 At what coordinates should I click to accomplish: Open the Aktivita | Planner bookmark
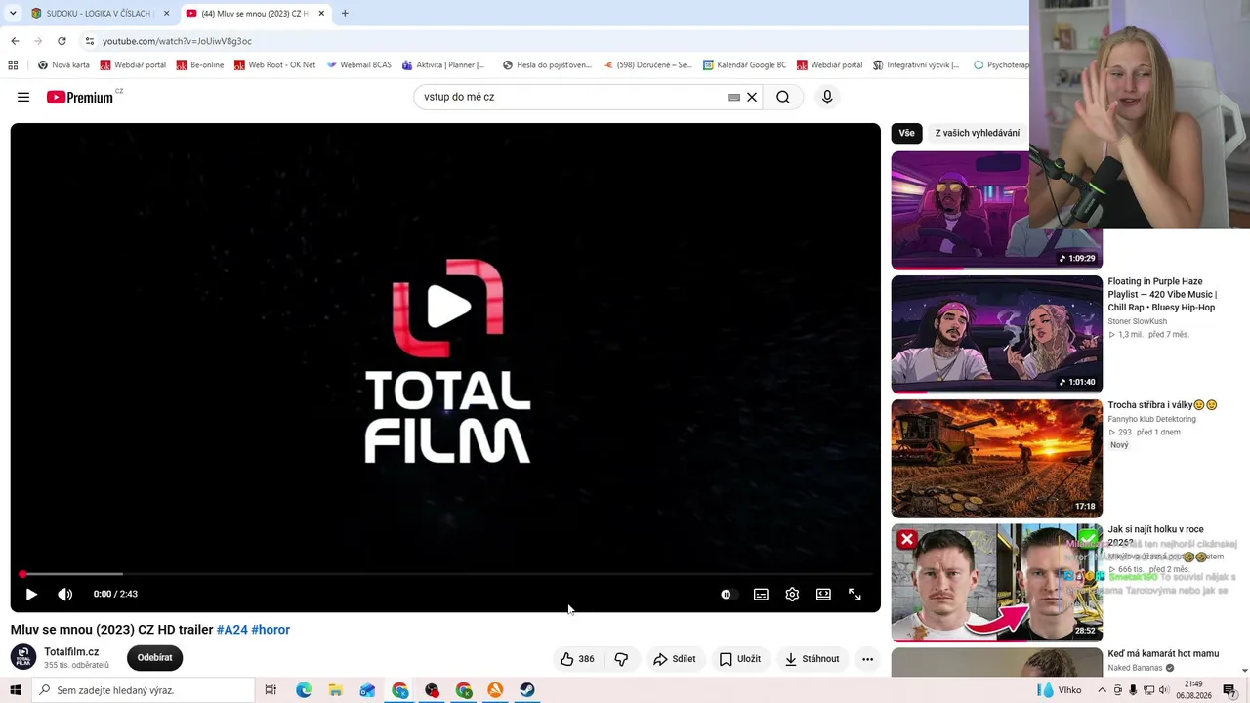[443, 65]
